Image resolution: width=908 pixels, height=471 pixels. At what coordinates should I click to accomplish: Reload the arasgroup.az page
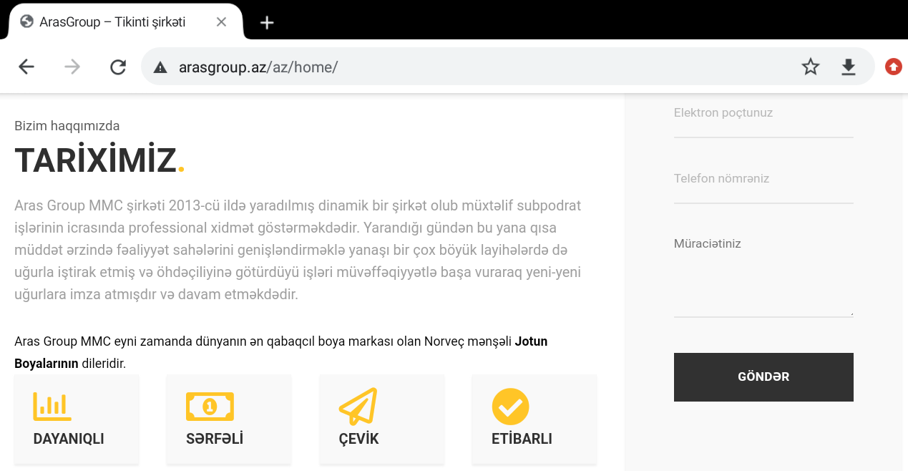pos(118,67)
